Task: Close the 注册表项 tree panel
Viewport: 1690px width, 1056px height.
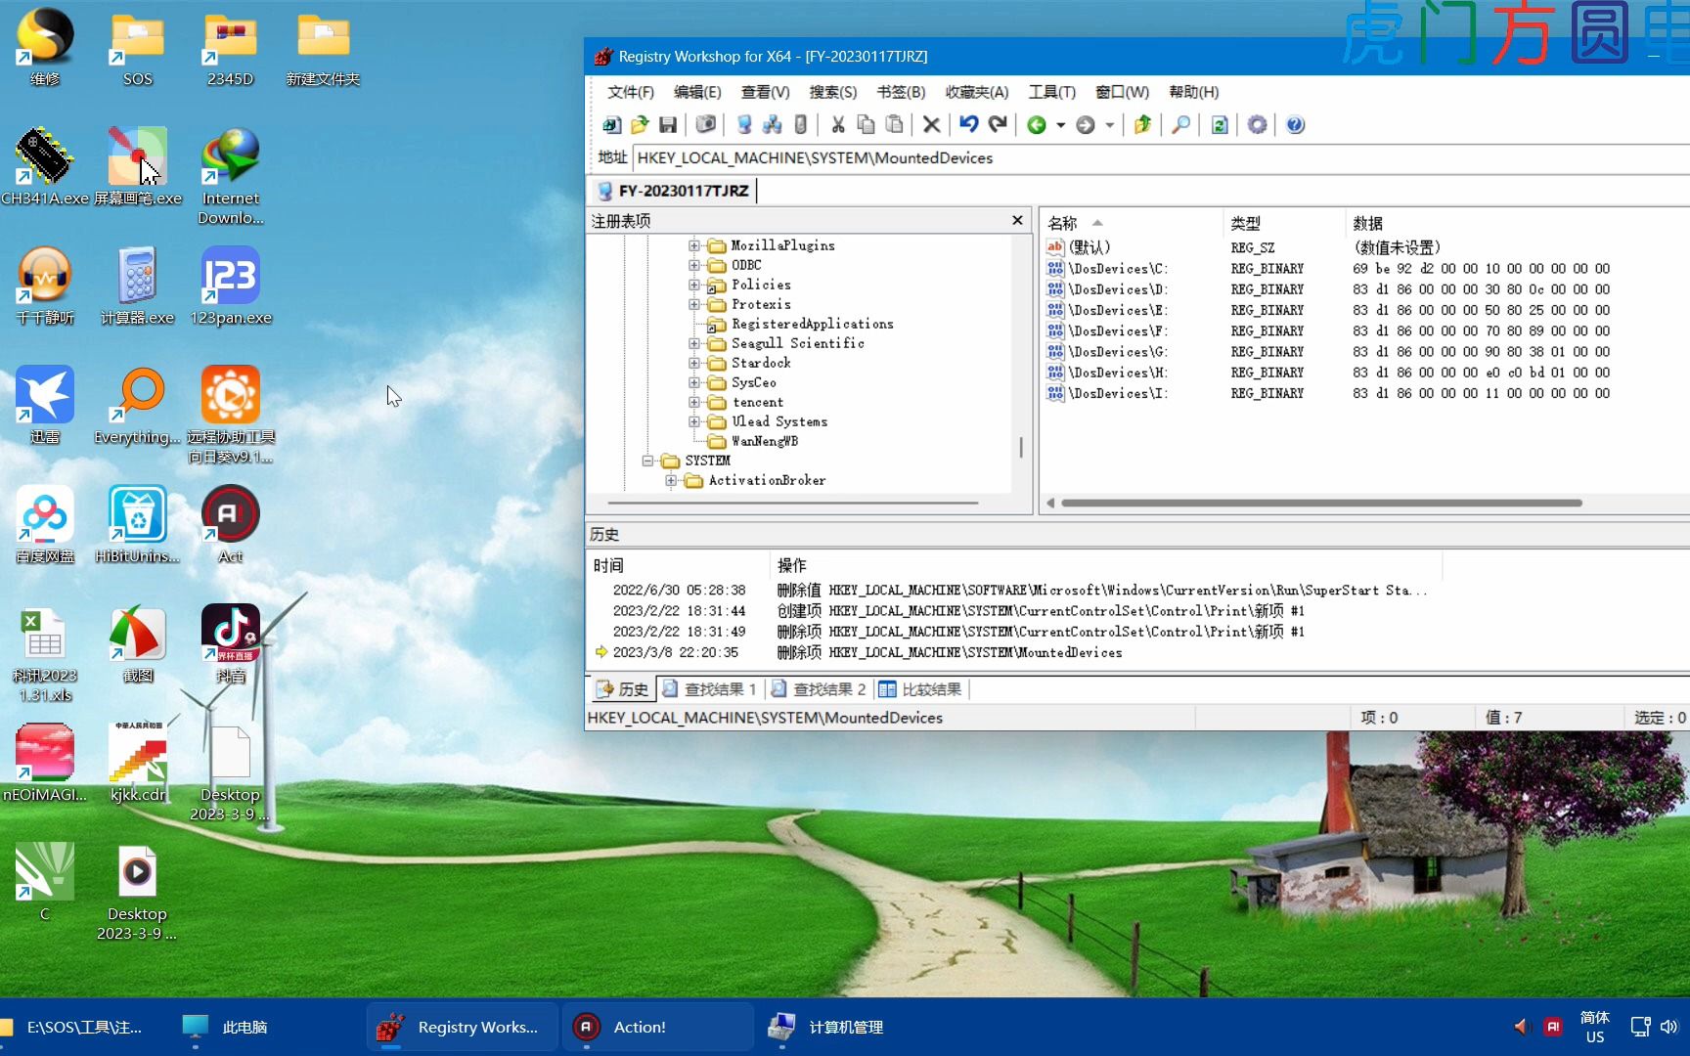Action: pyautogui.click(x=1017, y=220)
